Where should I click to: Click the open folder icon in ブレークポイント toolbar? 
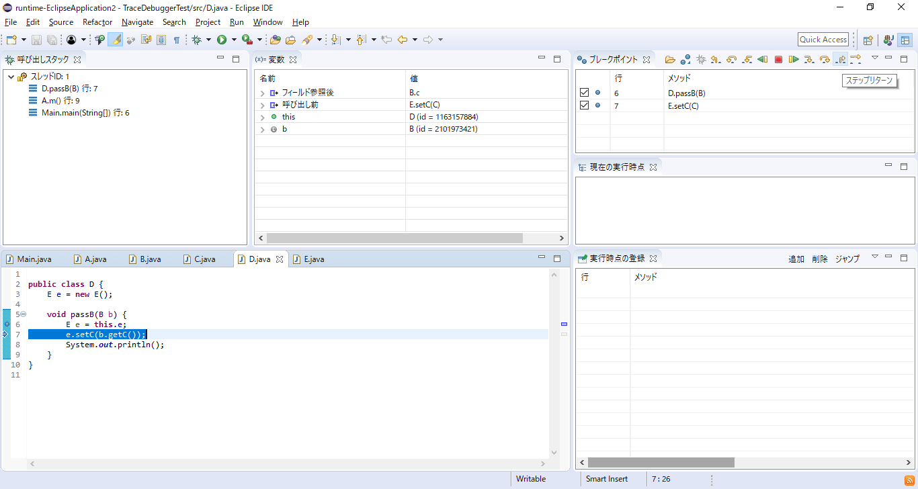click(670, 59)
